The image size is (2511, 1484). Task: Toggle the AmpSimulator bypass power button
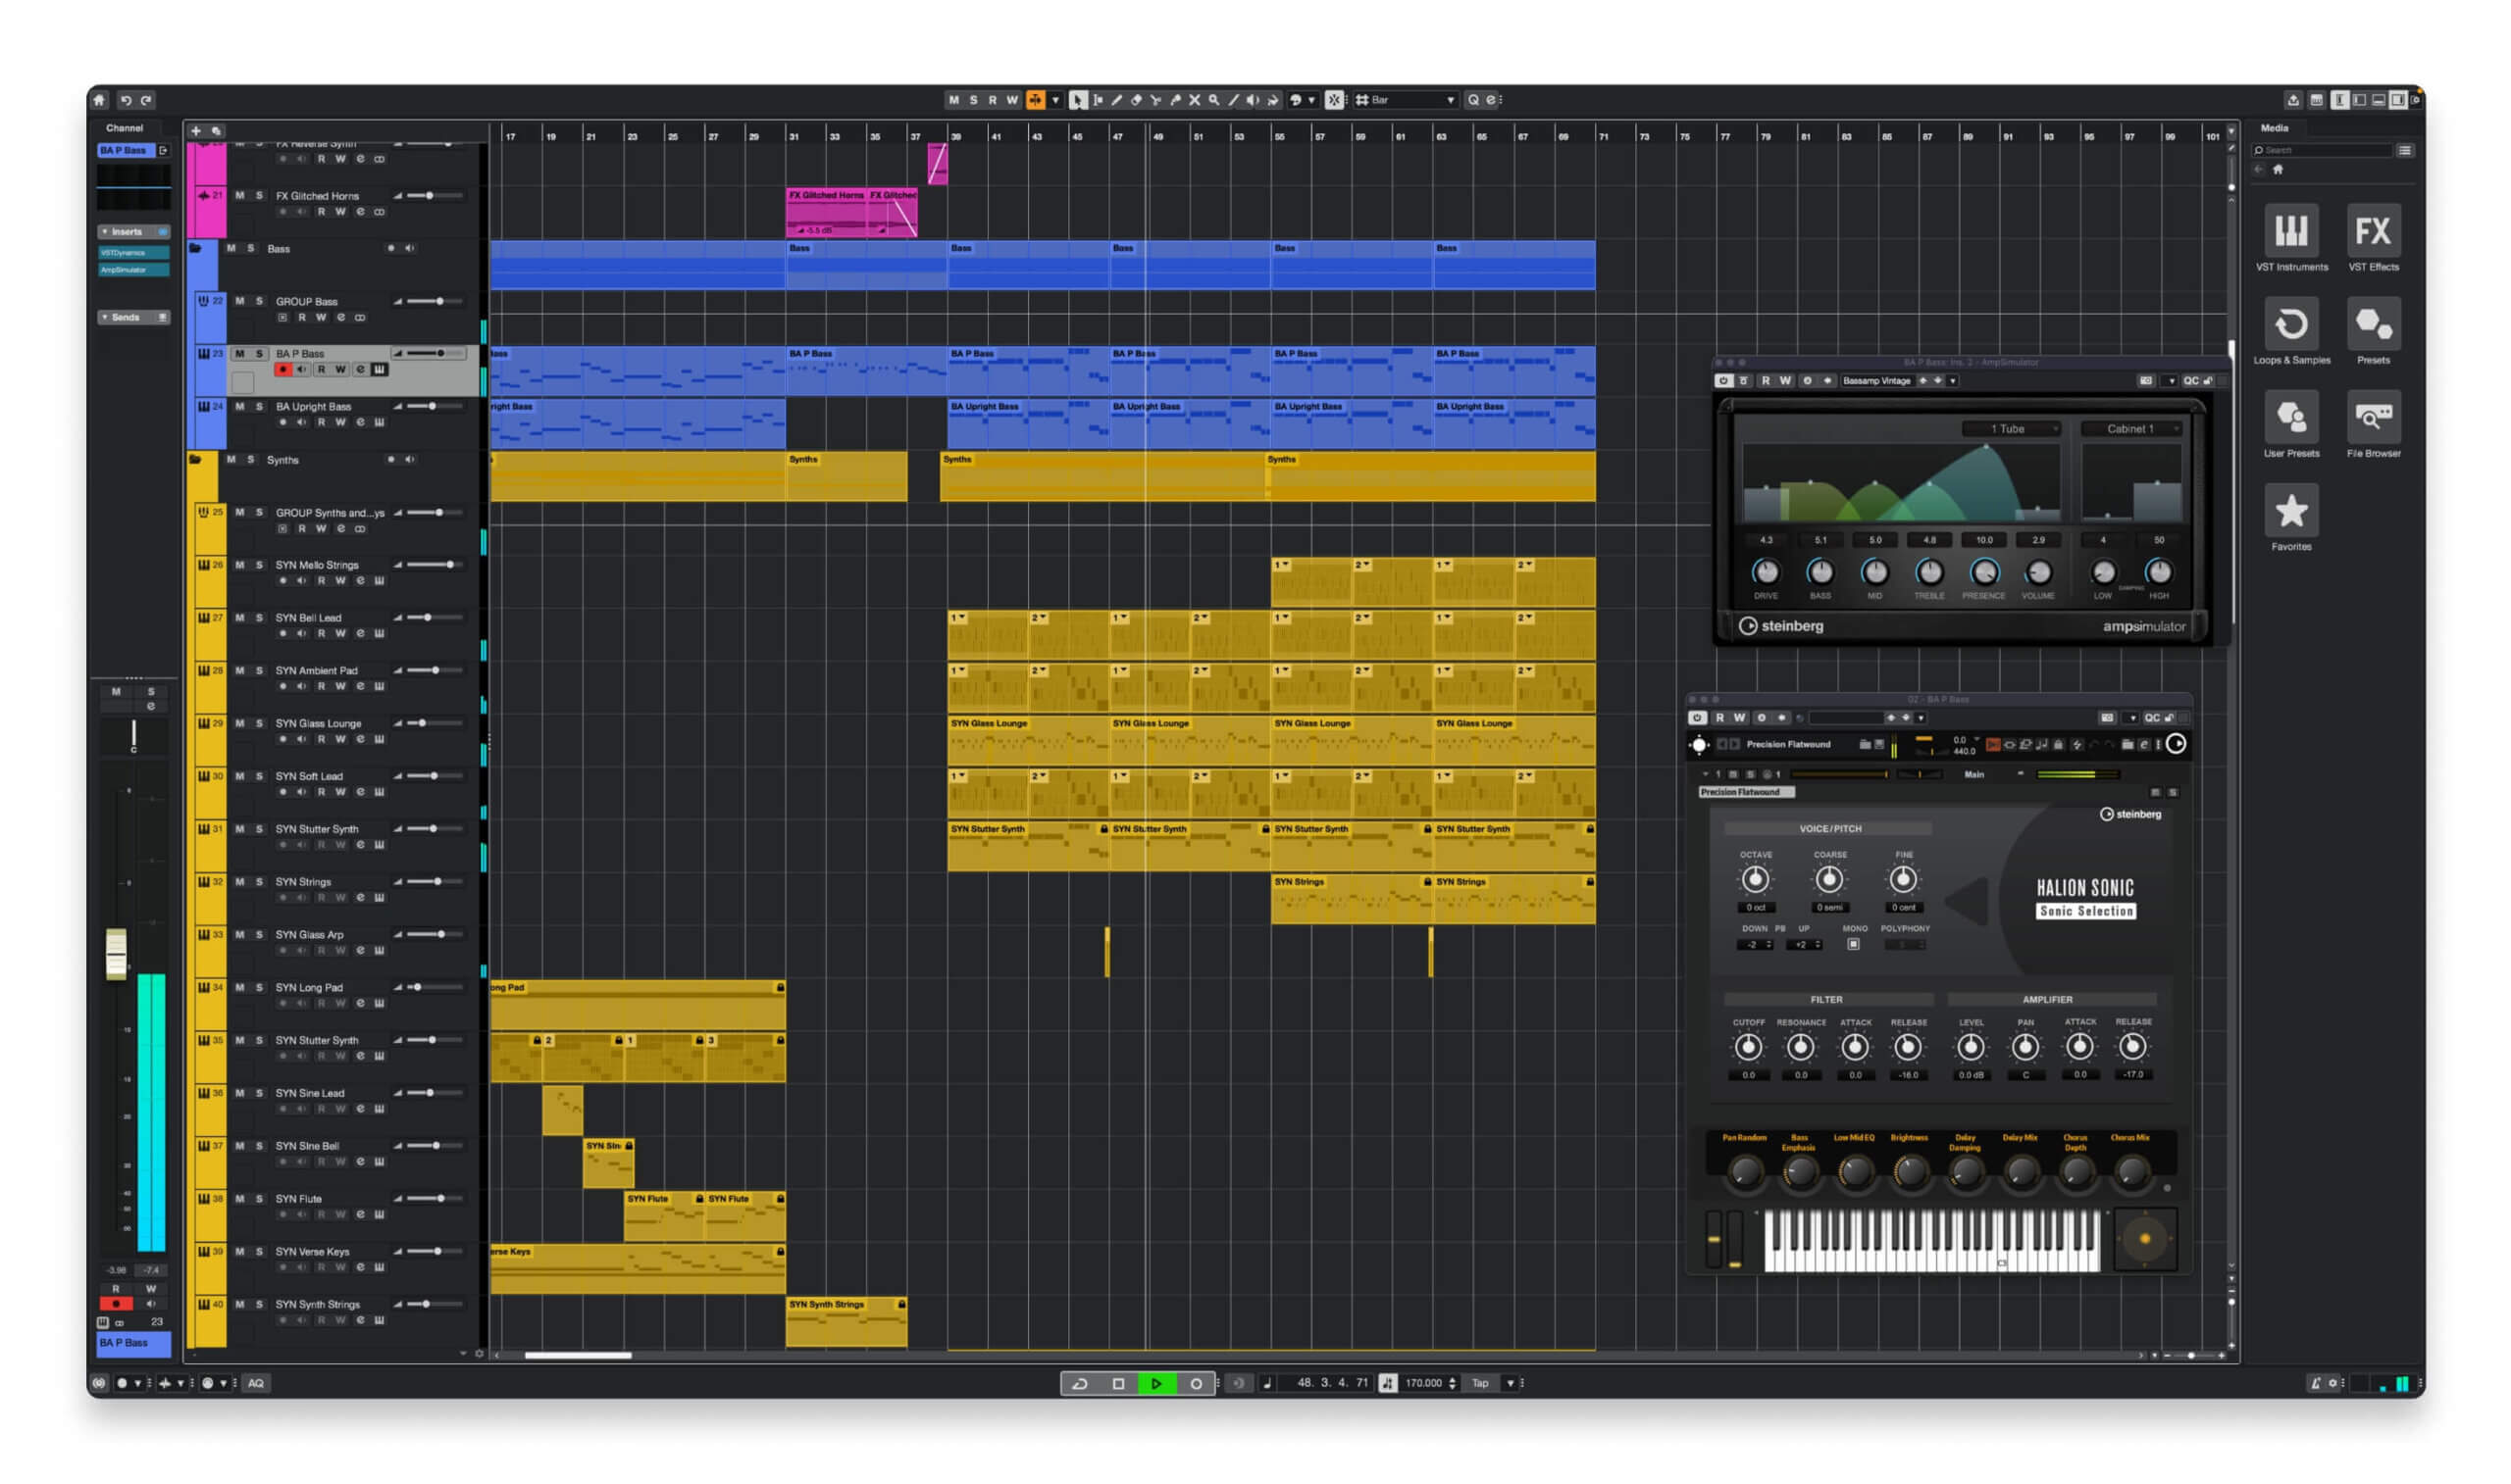click(1723, 381)
